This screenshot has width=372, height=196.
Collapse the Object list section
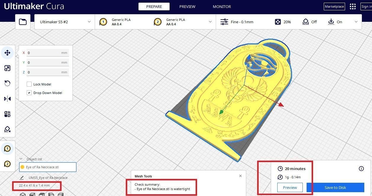click(x=21, y=159)
